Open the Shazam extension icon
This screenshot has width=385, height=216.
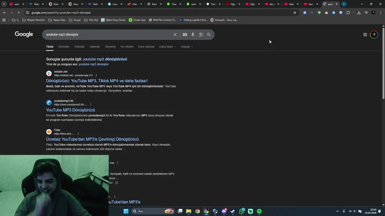click(334, 13)
